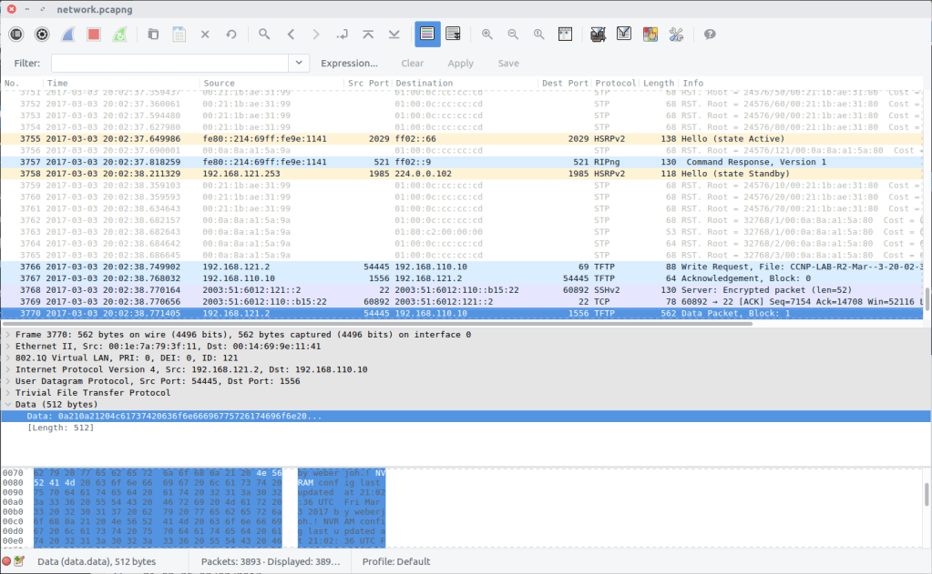The height and width of the screenshot is (574, 932).
Task: Expand the User Datagram Protocol section
Action: pos(8,382)
